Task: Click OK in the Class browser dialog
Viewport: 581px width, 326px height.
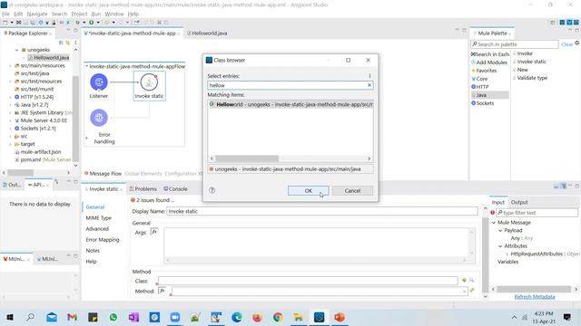Action: 308,191
